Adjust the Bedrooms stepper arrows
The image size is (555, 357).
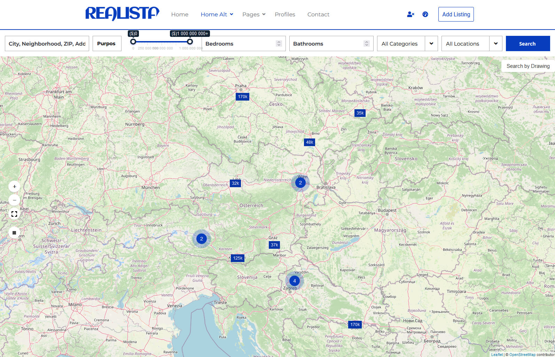279,43
